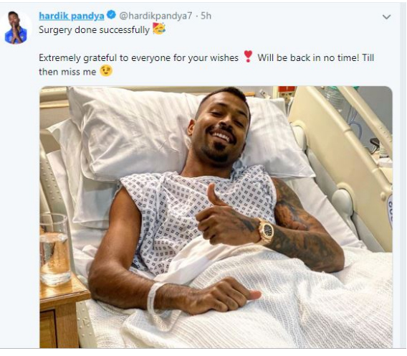Open the @hardikpandya7 handle

[x=155, y=16]
